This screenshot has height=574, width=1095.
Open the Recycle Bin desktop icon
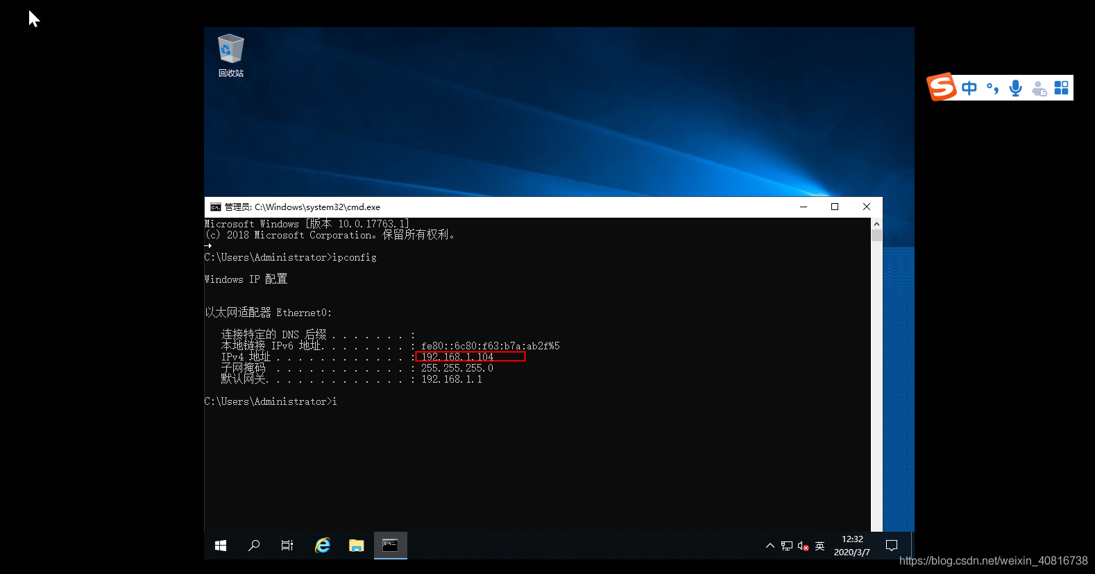pyautogui.click(x=230, y=55)
